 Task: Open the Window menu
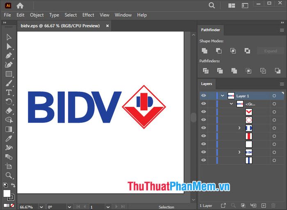tap(123, 15)
